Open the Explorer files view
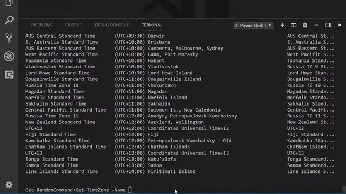 point(9,3)
